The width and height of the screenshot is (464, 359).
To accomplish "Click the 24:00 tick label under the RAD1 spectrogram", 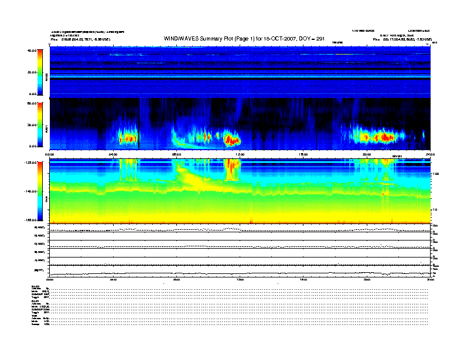I will [430, 154].
